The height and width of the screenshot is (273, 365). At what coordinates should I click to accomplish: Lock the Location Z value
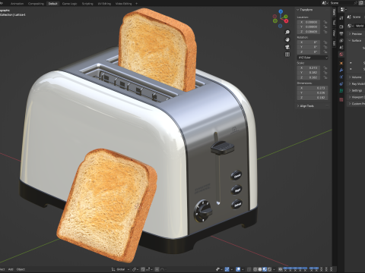click(325, 32)
